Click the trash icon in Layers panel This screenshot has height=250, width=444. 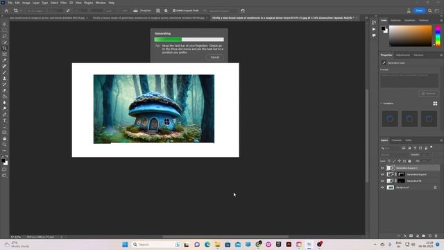pos(436,236)
